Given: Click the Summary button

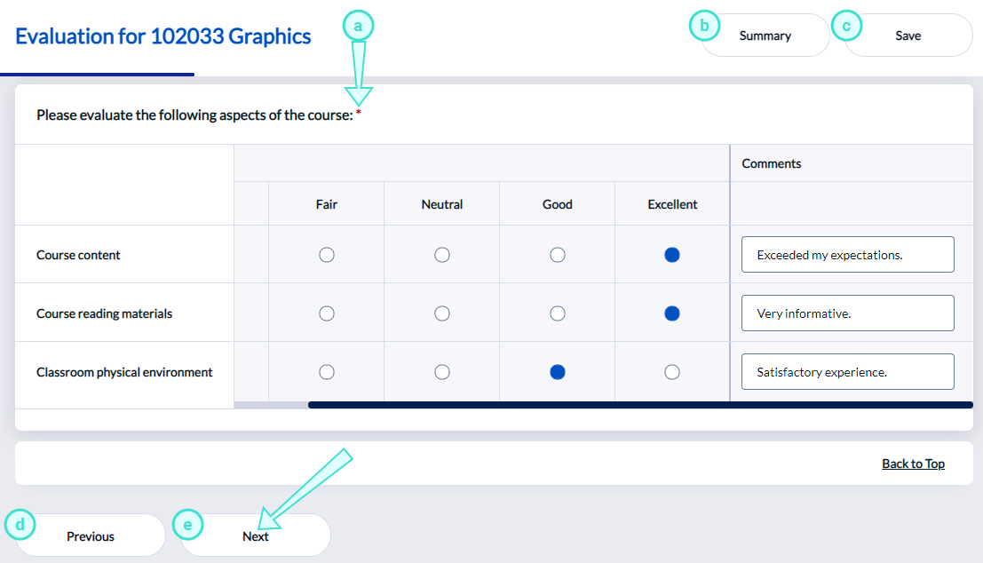Looking at the screenshot, I should pyautogui.click(x=765, y=36).
